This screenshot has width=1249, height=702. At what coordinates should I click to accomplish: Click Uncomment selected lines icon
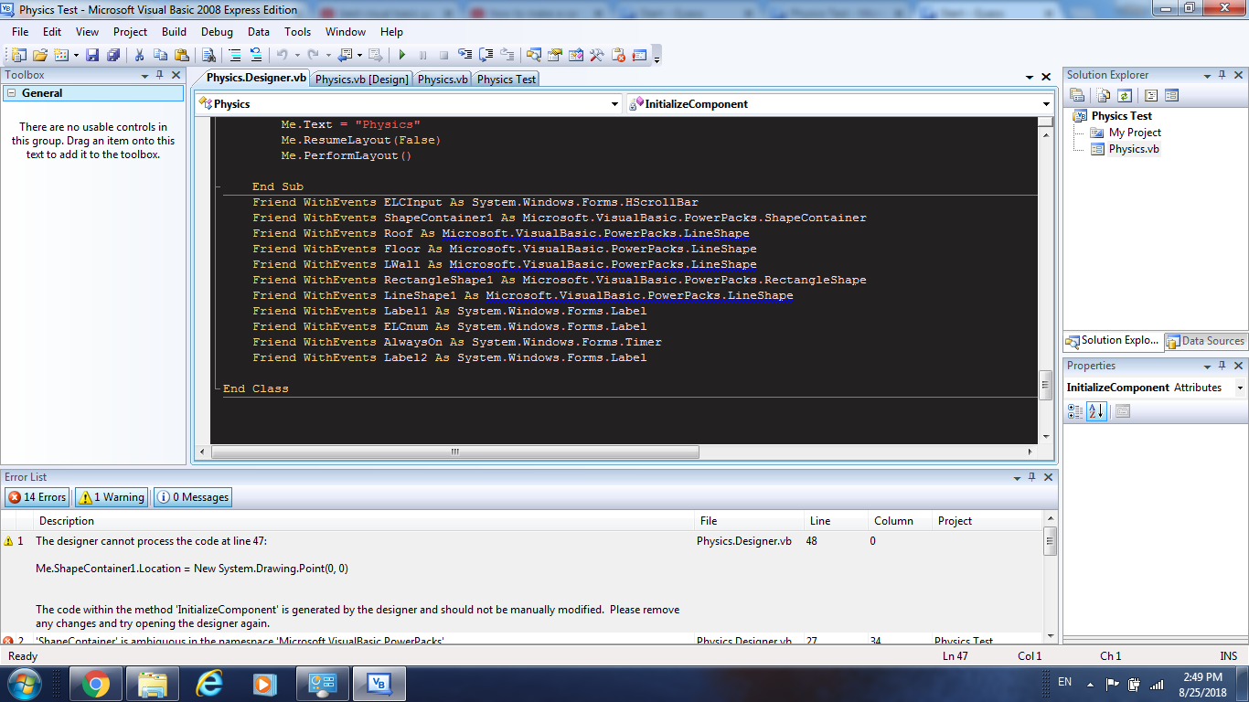256,55
